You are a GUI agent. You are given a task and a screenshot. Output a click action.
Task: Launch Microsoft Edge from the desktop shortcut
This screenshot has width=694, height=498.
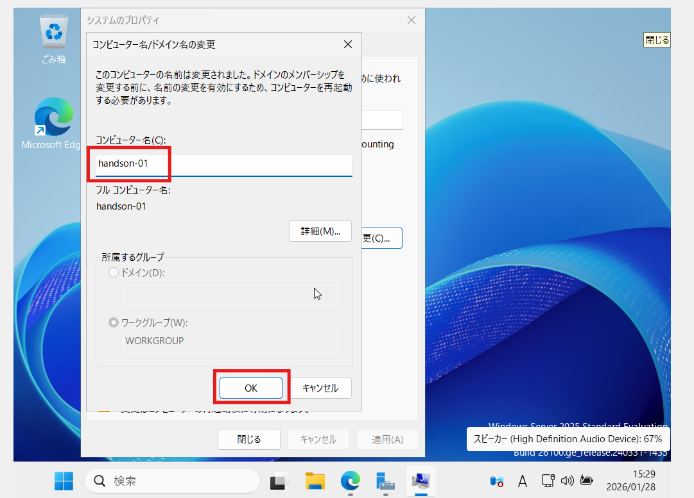53,124
